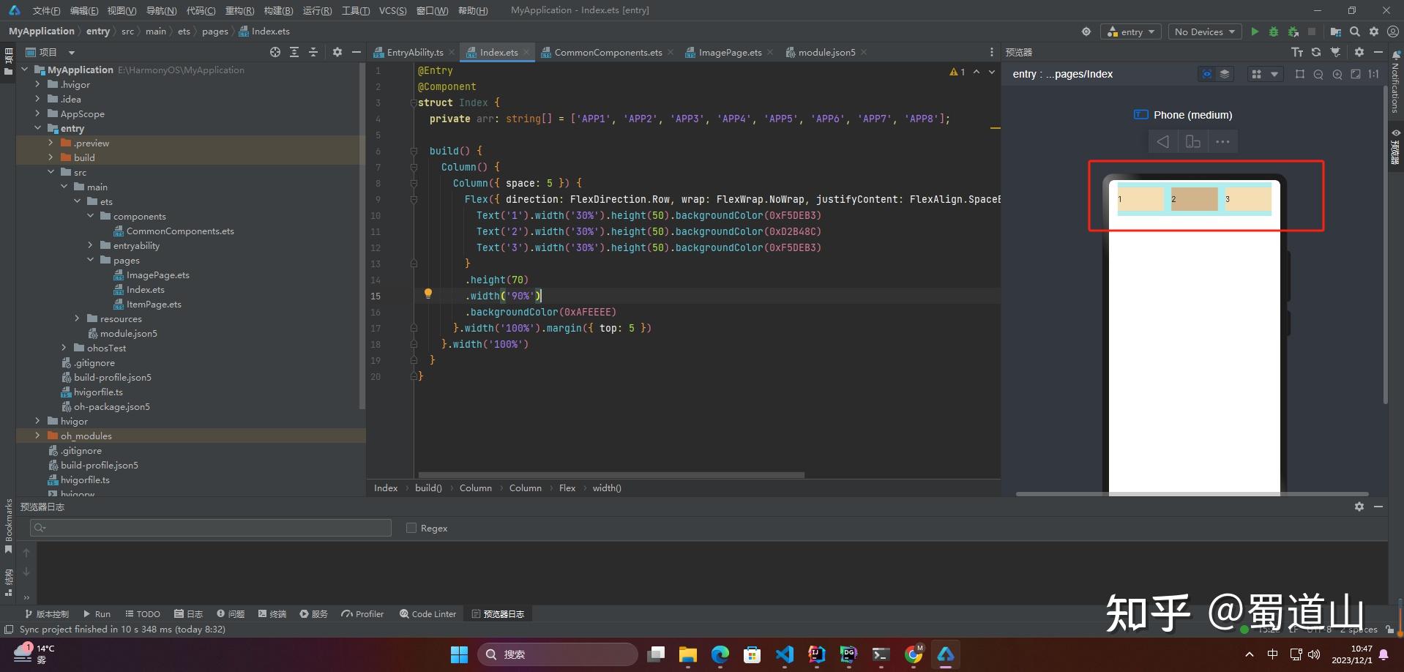Open the Code Linter tool window
Screen dimensions: 1404x672
click(x=427, y=614)
